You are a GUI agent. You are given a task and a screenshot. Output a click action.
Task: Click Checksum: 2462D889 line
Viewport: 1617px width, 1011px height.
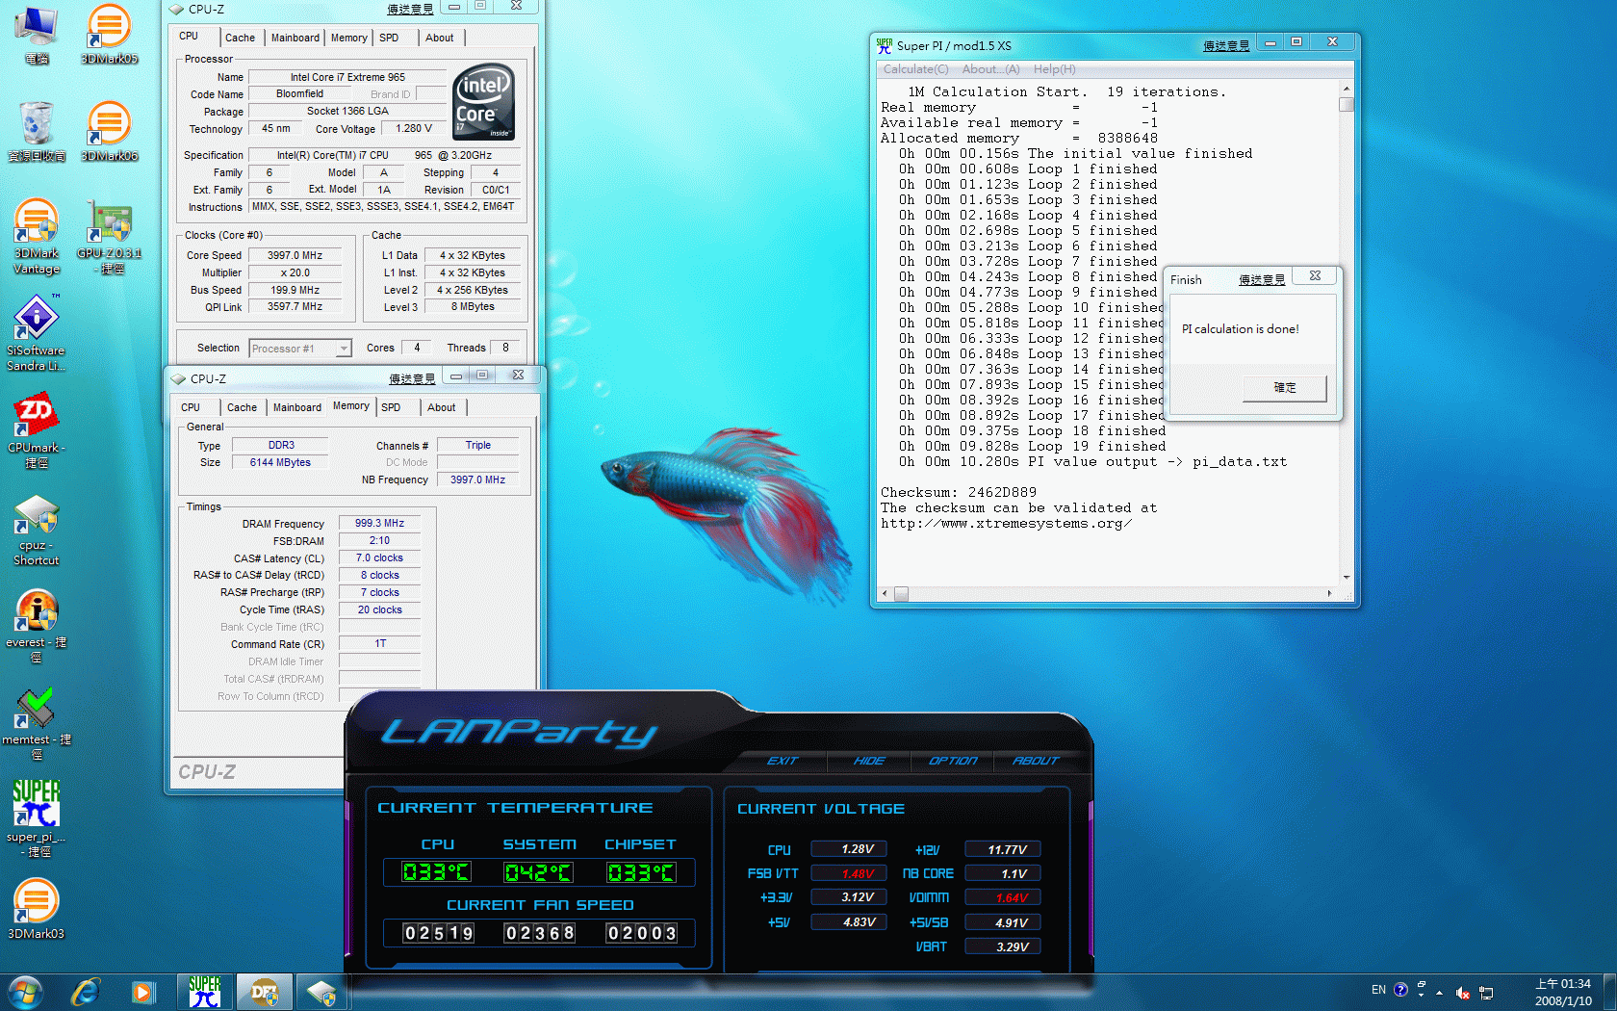(959, 492)
